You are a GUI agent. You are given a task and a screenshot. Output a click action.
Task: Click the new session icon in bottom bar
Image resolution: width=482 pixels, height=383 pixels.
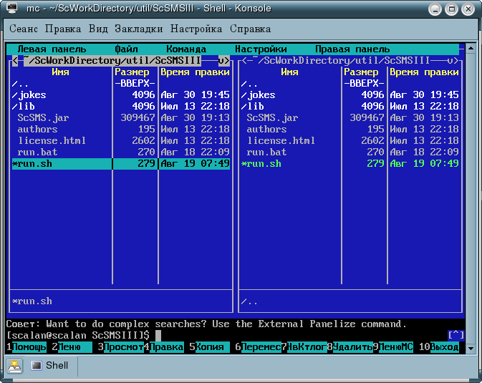[15, 365]
